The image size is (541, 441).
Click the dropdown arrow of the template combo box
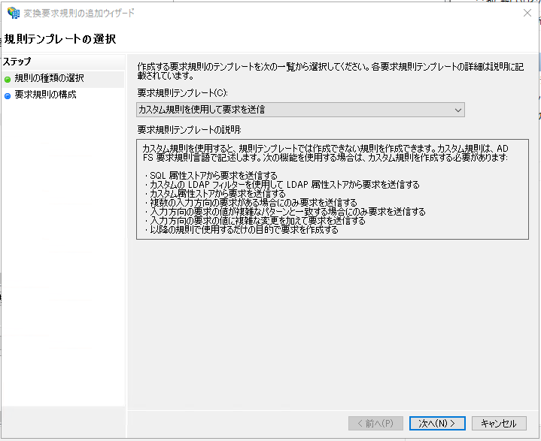coord(457,110)
